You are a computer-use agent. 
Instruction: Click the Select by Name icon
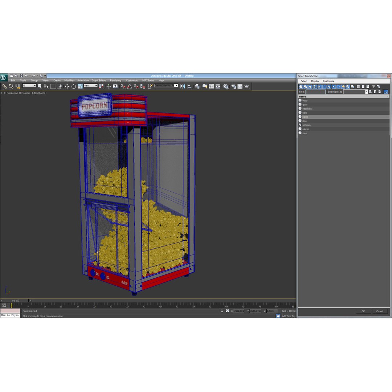(46, 86)
